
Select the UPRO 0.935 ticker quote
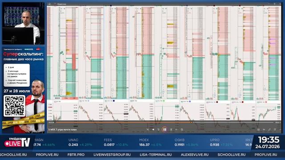[221, 142]
